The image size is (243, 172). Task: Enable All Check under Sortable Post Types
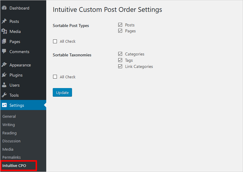(x=55, y=42)
